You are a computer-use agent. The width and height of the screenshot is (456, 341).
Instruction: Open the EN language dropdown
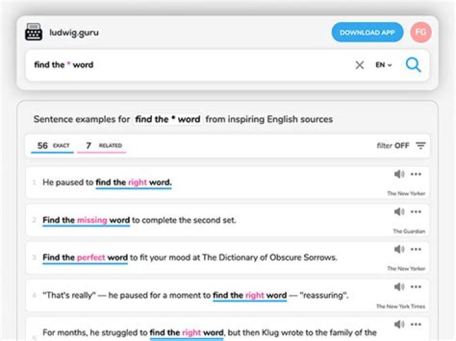point(383,65)
